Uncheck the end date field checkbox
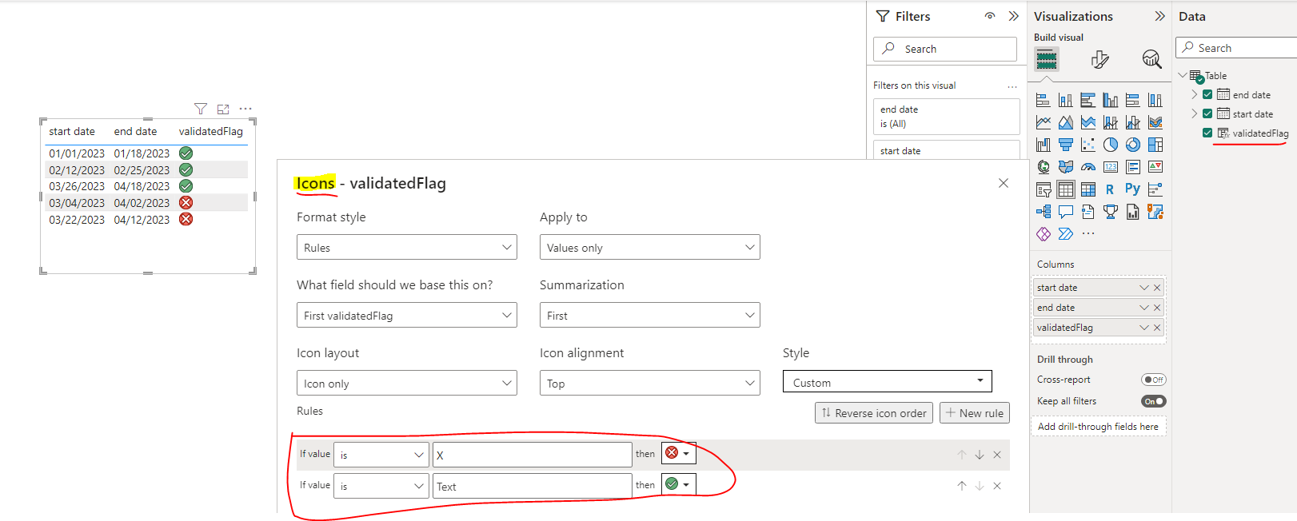Image resolution: width=1297 pixels, height=521 pixels. 1207,94
